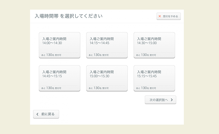Click the 130名 availability footer of the 14:30 slot
The image size is (219, 134).
146,55
